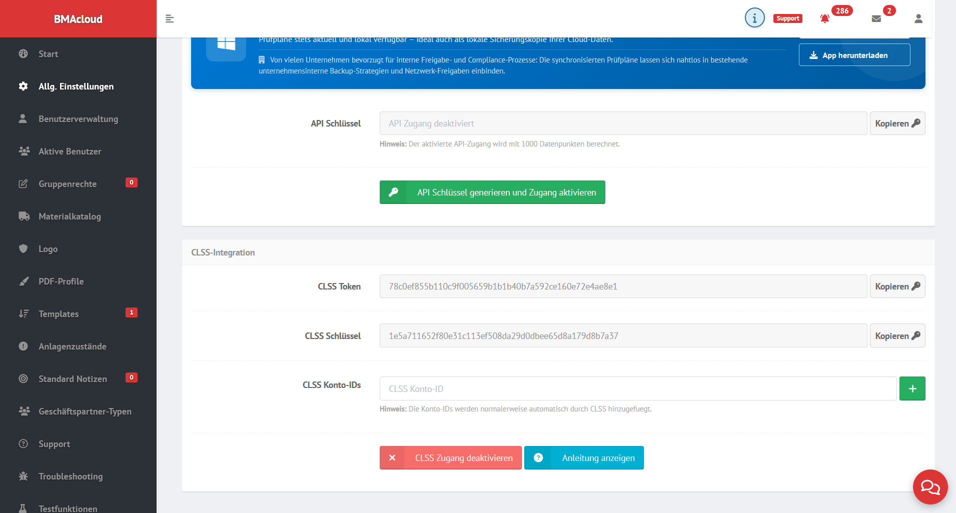Click the green plus icon for Konto-ID

point(912,388)
